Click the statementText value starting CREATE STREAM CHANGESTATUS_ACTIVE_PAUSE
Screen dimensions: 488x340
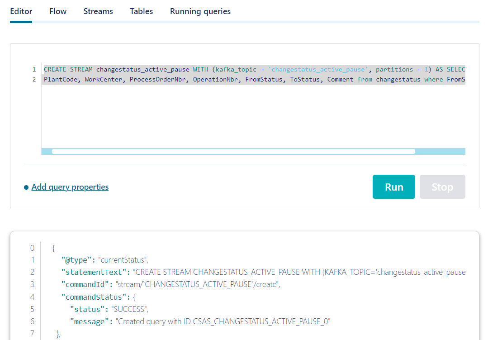coord(299,272)
